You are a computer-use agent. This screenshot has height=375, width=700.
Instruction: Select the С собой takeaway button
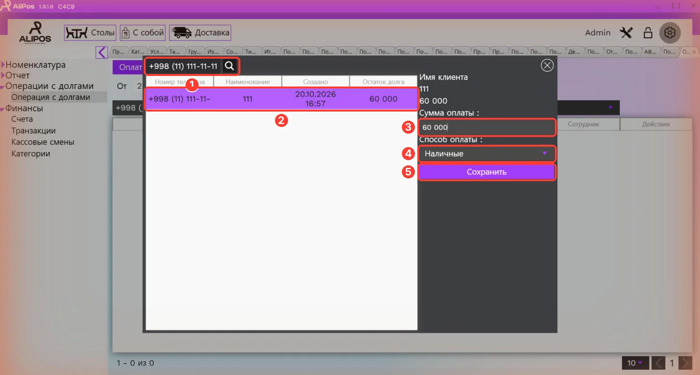[143, 33]
